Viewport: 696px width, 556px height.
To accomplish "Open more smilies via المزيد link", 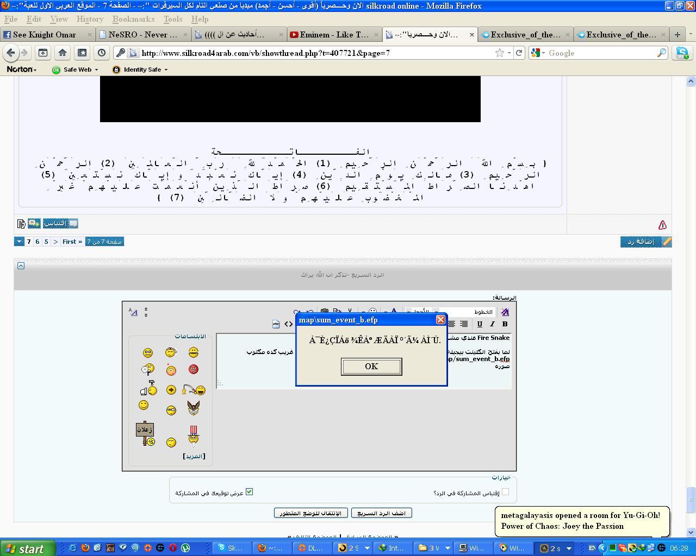I will click(x=194, y=456).
